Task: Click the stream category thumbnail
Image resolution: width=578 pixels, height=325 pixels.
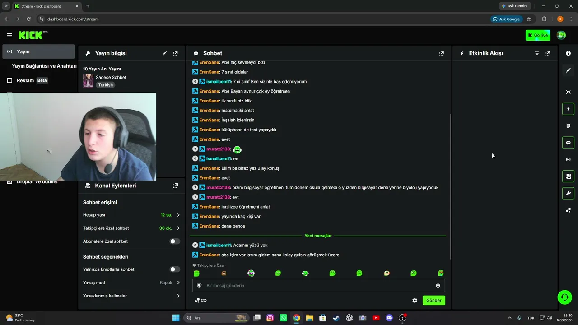Action: coord(88,81)
